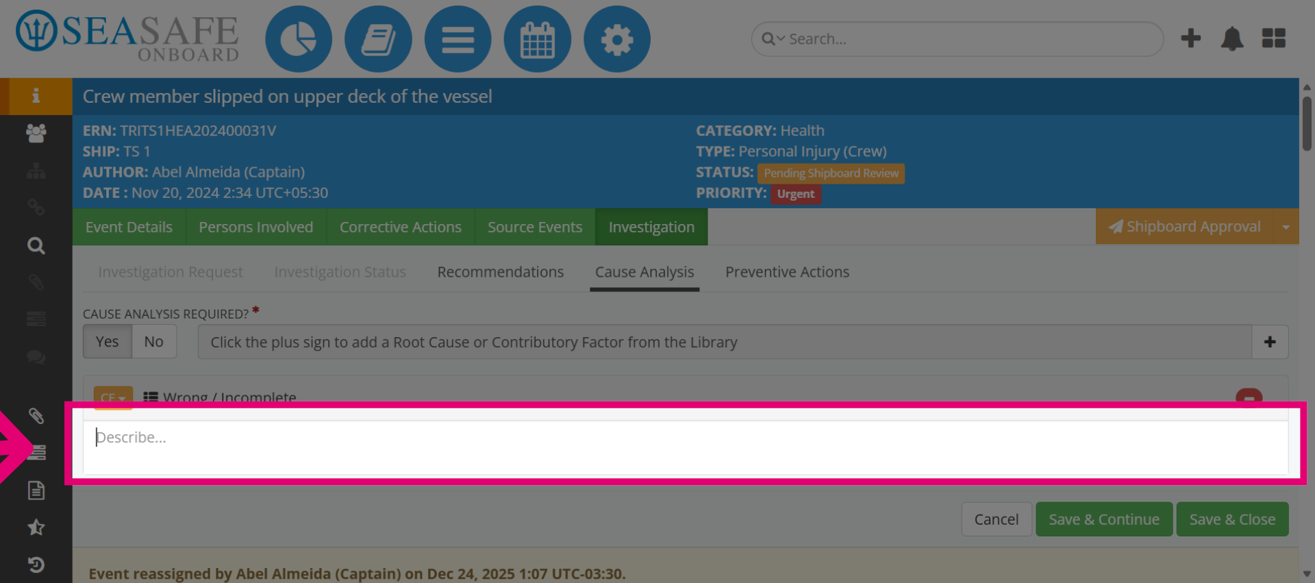Open the CF type dropdown
The width and height of the screenshot is (1315, 583).
click(x=113, y=397)
